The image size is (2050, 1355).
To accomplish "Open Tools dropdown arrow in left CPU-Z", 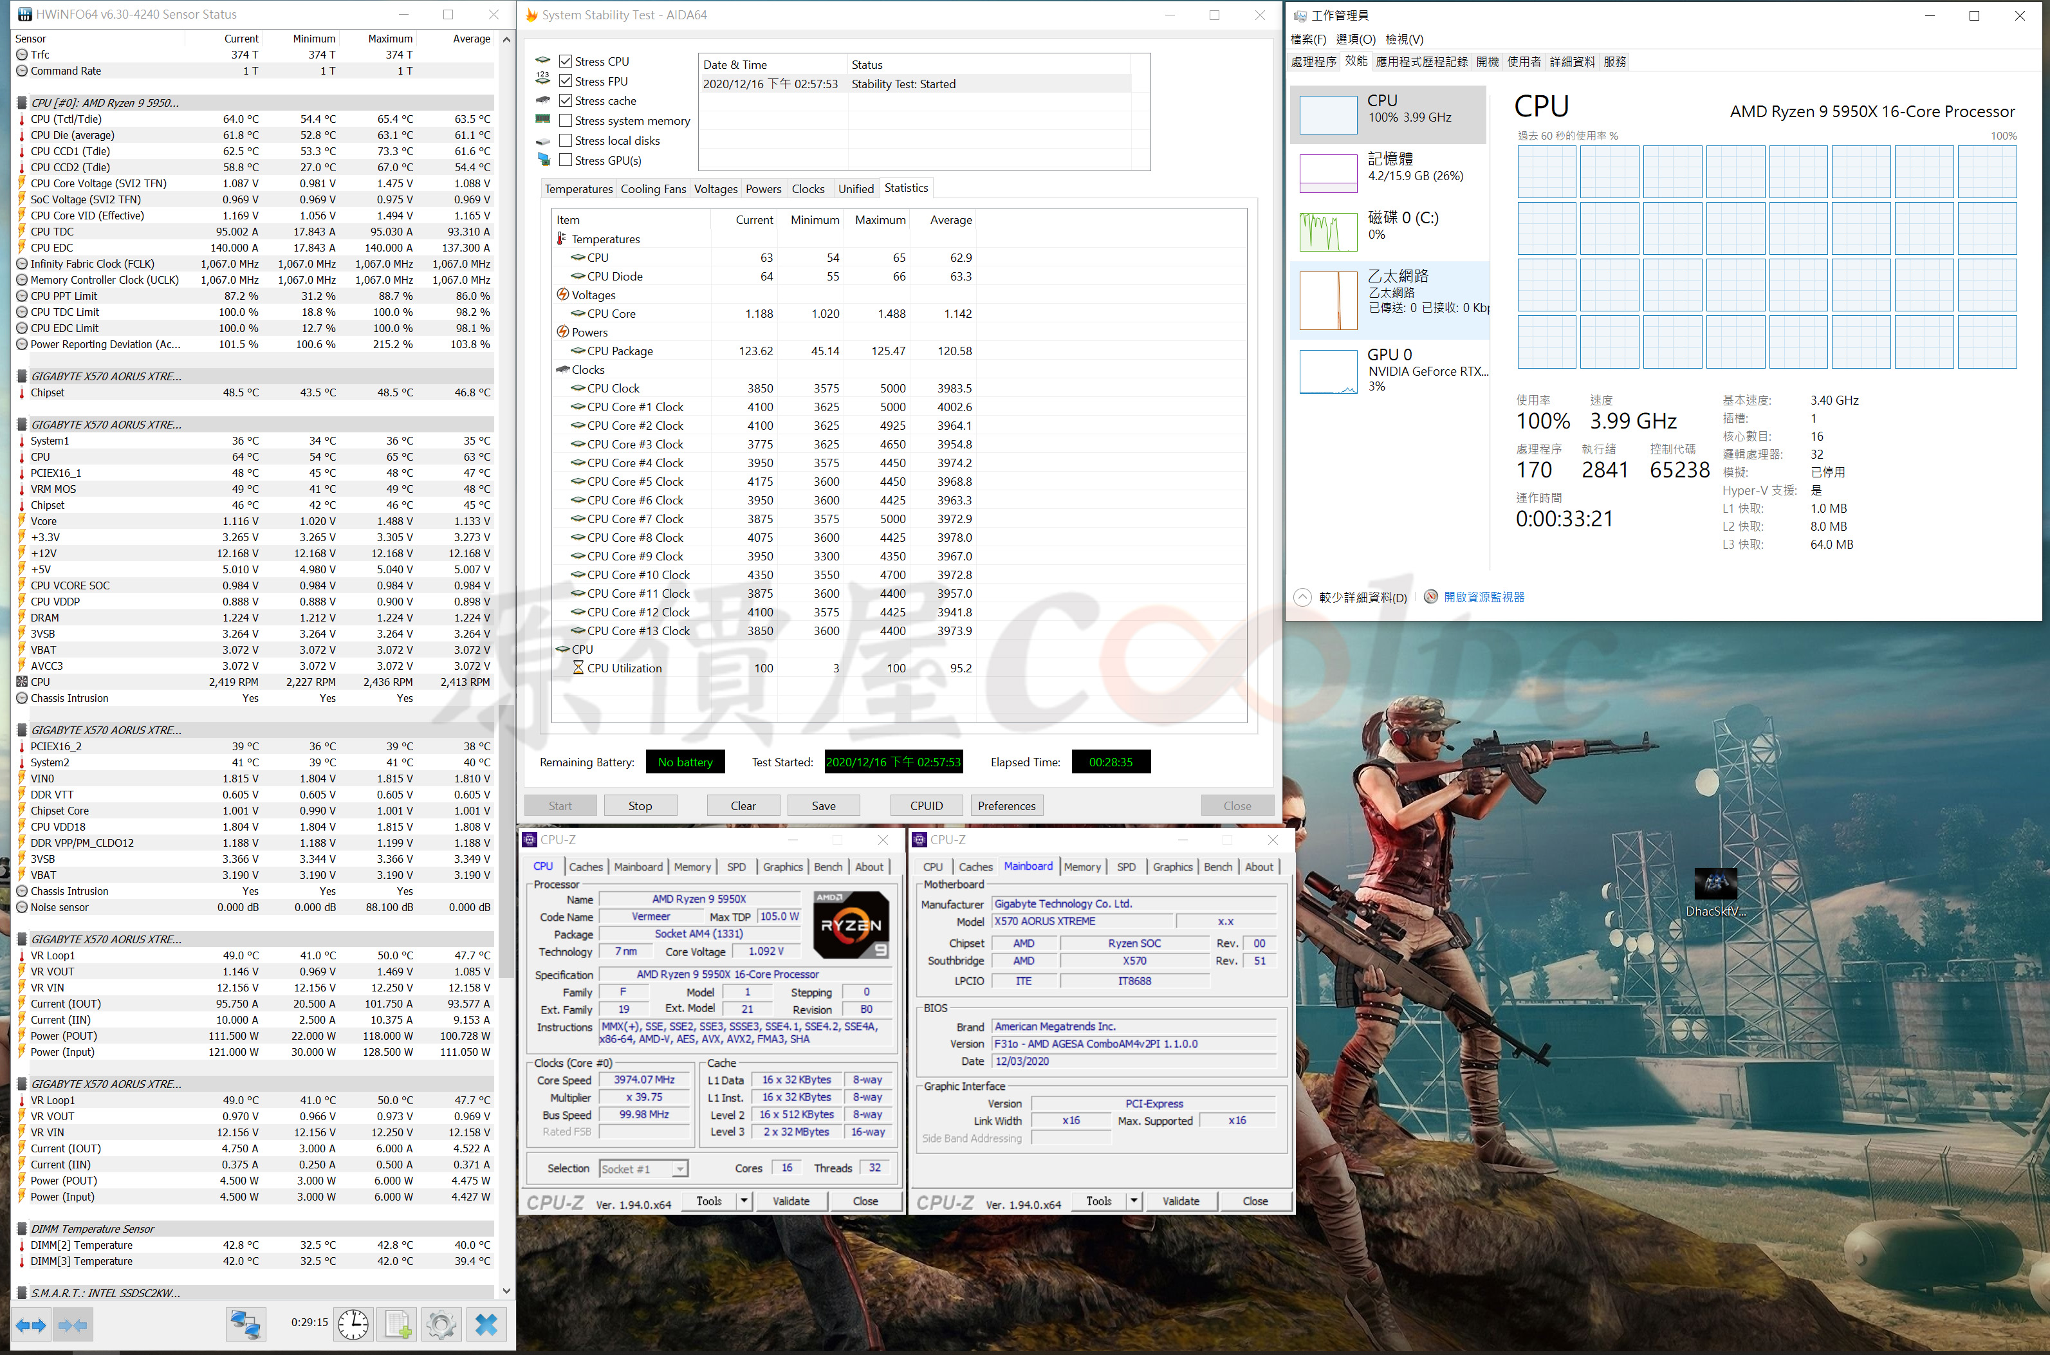I will (743, 1201).
